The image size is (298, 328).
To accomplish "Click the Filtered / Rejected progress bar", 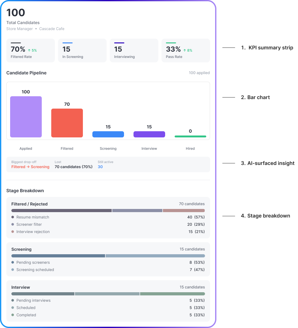I will tap(108, 210).
